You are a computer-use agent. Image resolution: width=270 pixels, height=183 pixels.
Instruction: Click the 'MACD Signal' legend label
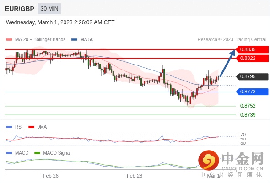[57, 153]
